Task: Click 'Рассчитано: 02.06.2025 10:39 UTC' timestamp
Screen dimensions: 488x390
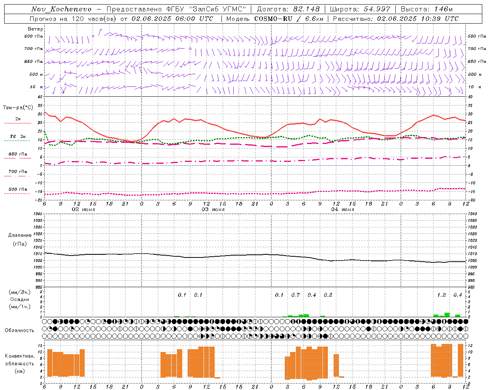Action: coord(396,19)
